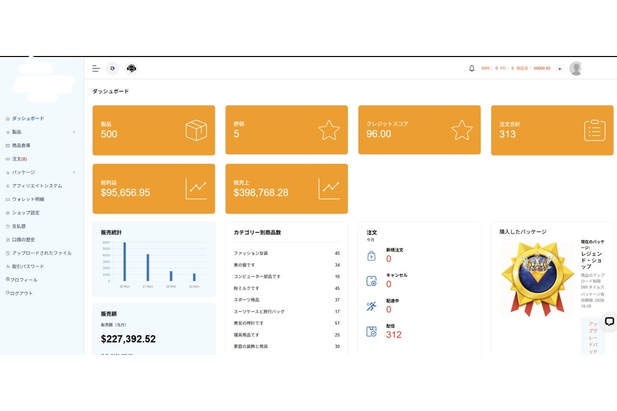The height and width of the screenshot is (411, 617).
Task: Click the floating live chat bubble icon
Action: tap(609, 322)
